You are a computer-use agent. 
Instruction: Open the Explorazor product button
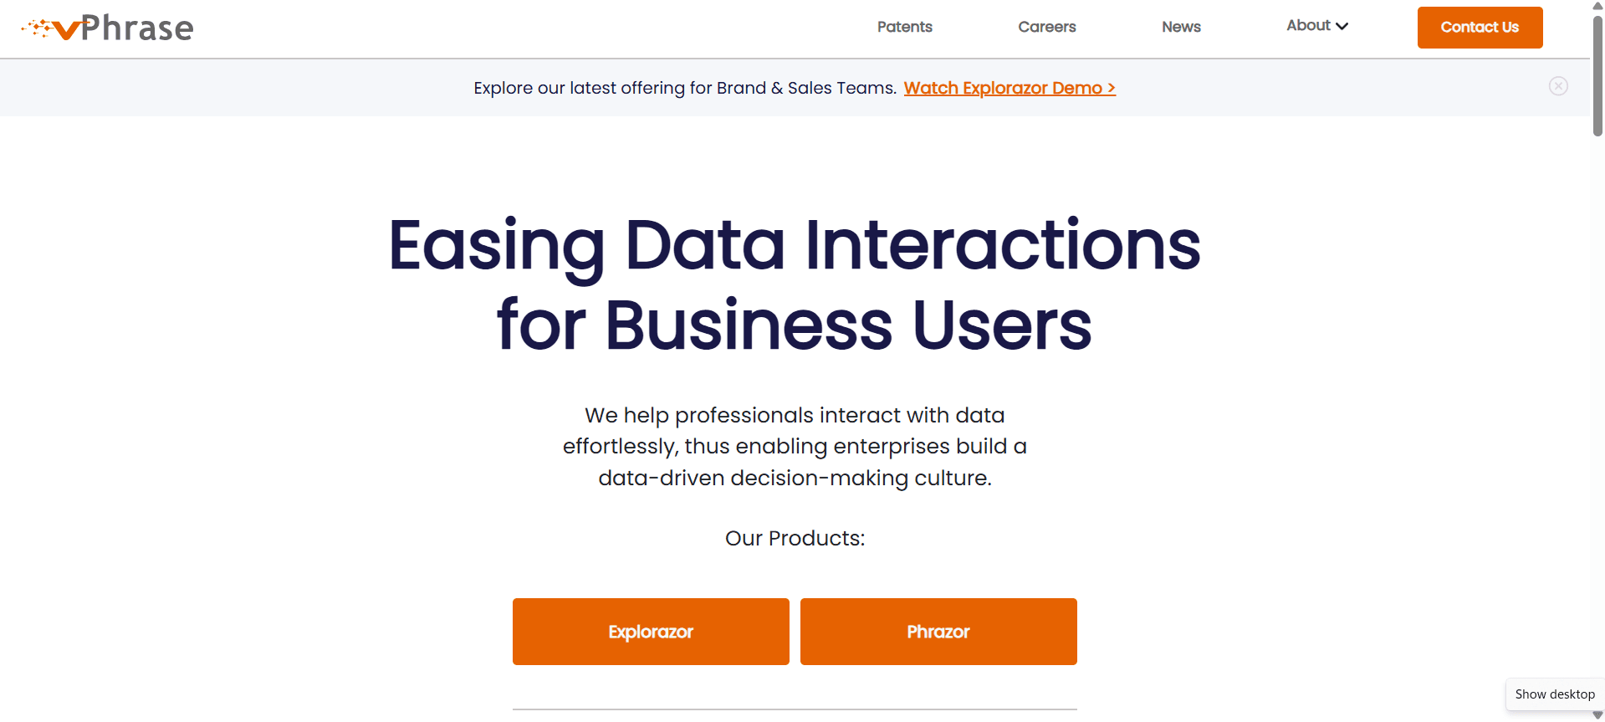[x=651, y=632]
